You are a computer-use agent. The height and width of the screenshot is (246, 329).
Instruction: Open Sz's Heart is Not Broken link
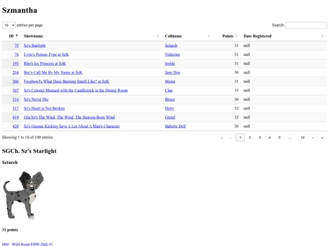tap(44, 108)
